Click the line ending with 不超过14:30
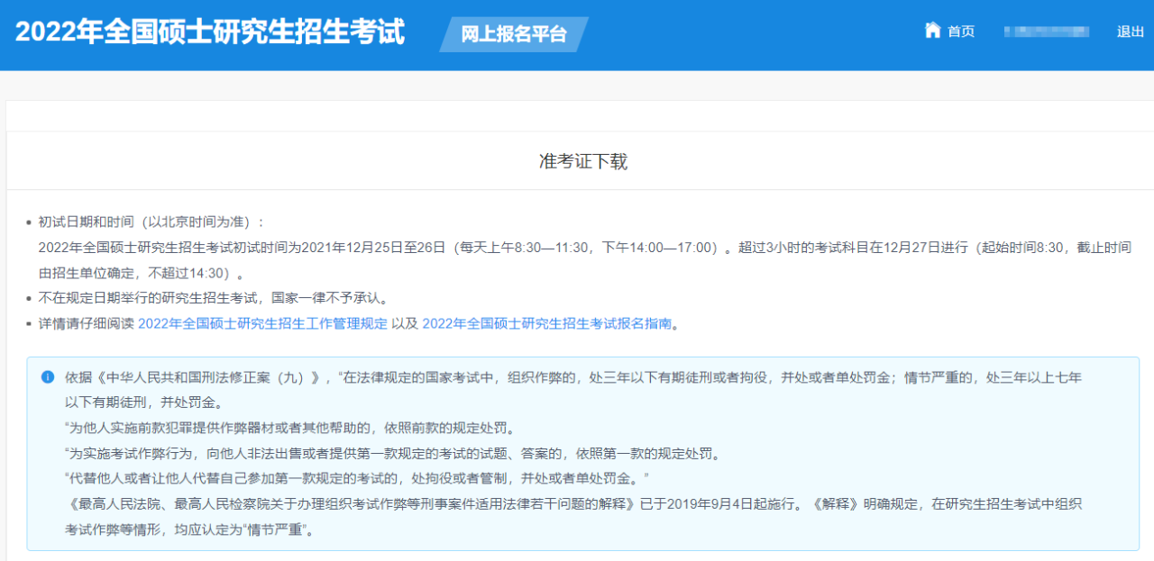 (140, 273)
